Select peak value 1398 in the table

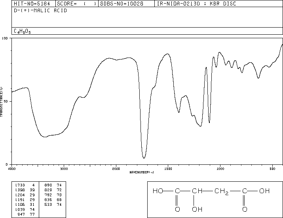20,190
